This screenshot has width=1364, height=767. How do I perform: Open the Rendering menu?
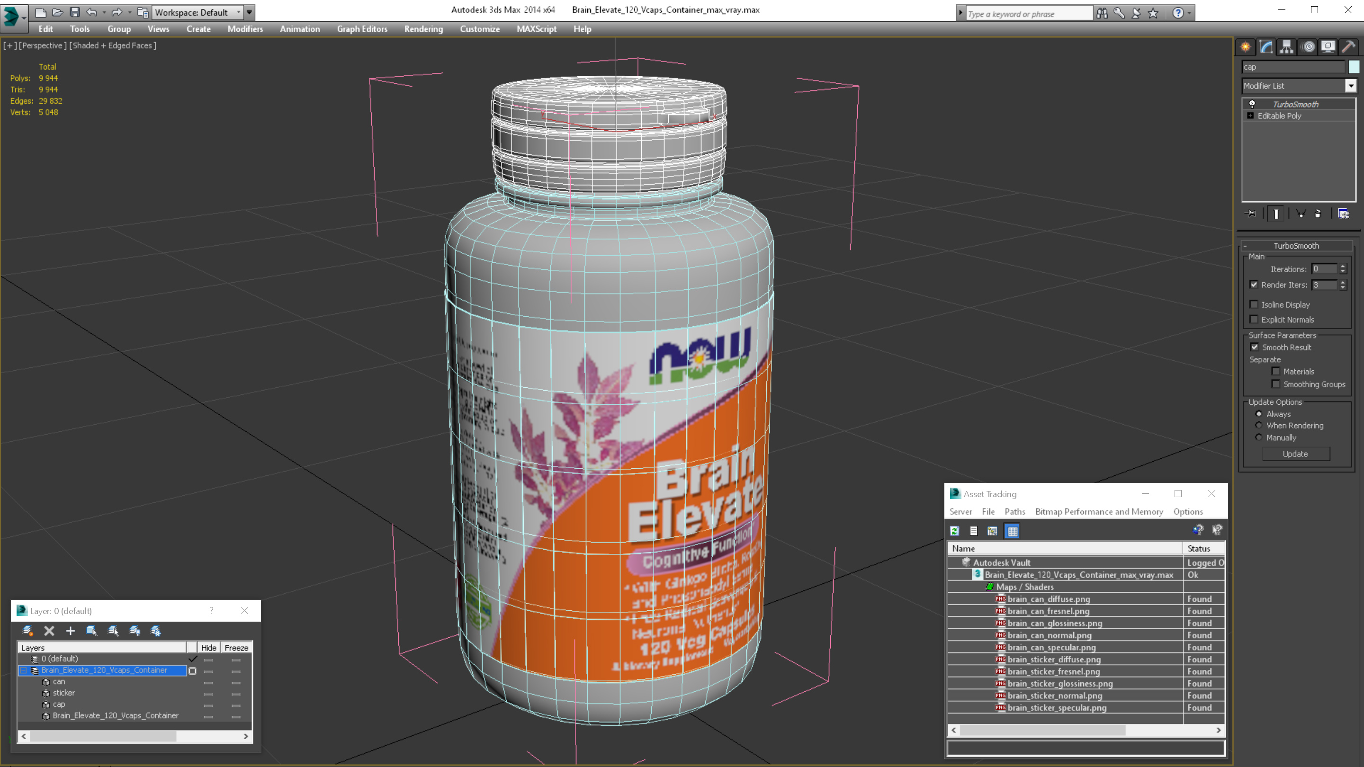tap(423, 29)
